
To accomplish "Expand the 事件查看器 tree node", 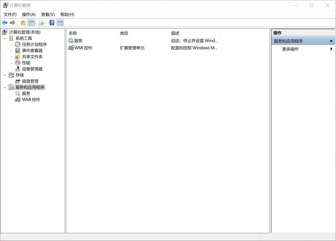I will [11, 51].
